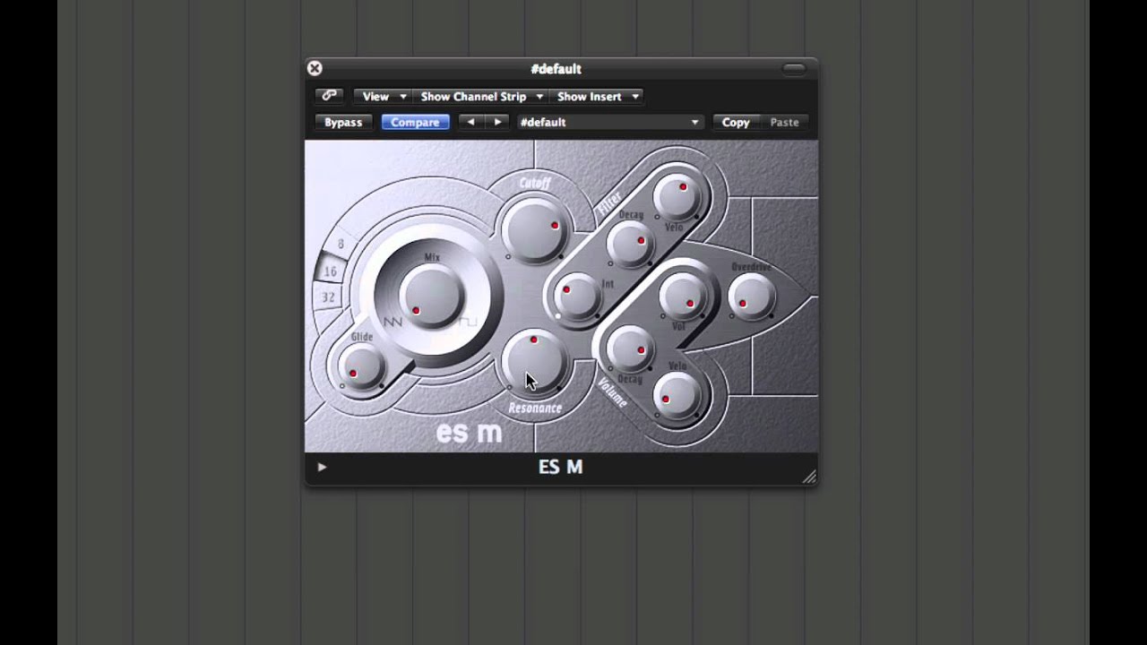Select the 32 octave button
The width and height of the screenshot is (1147, 645).
(328, 297)
